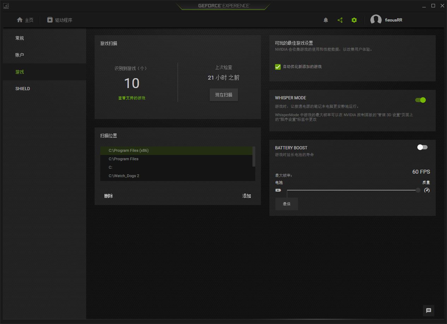Click 删除 to remove scan location
Viewport: 447px width, 324px height.
click(109, 196)
